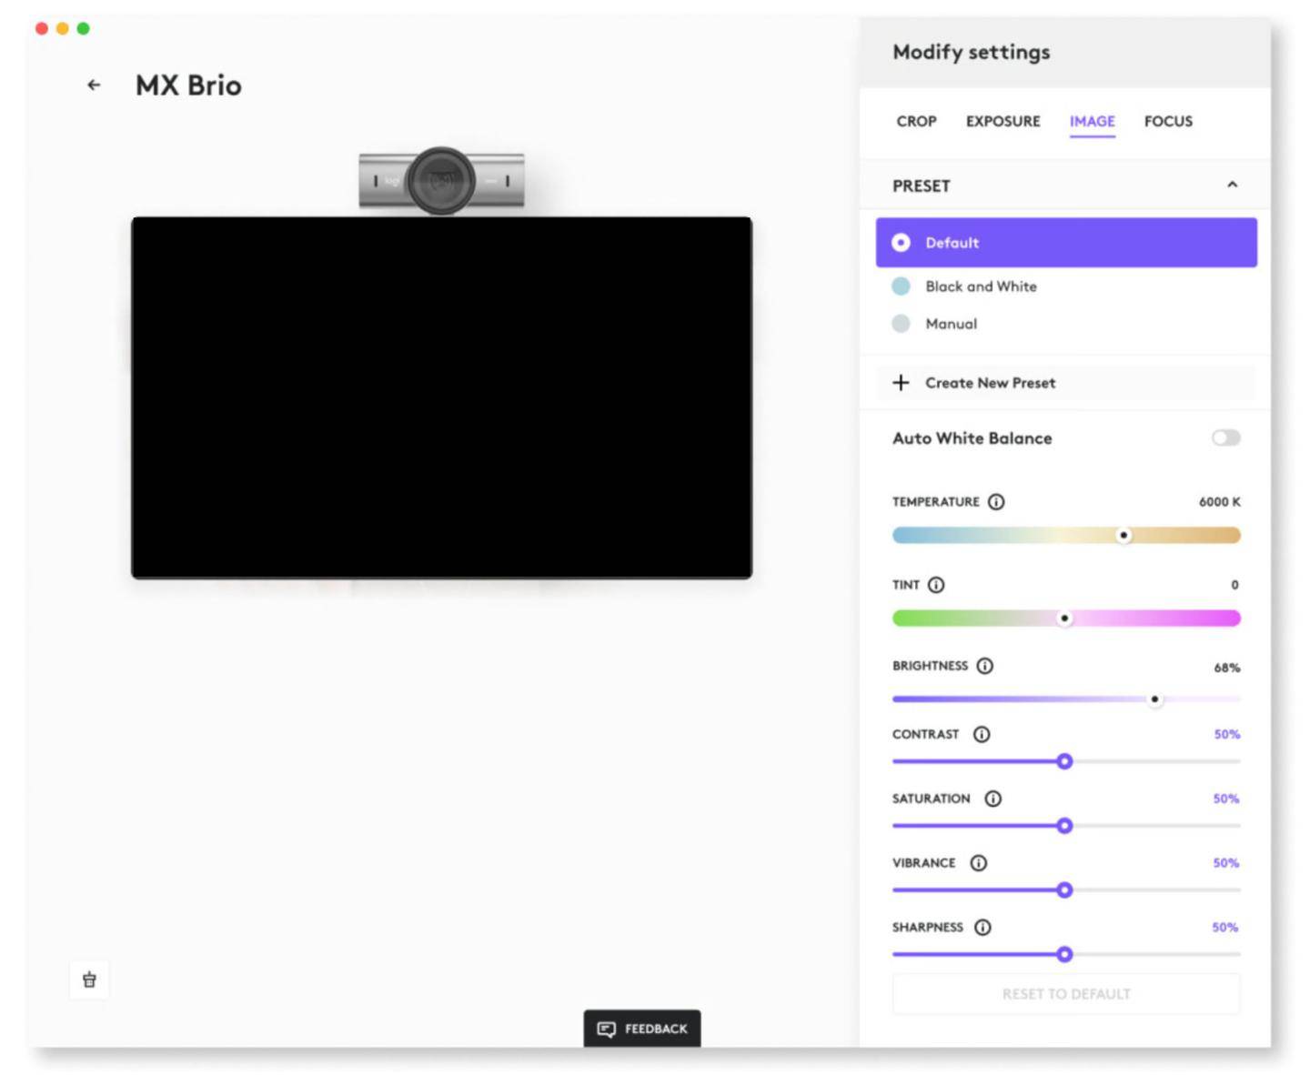
Task: Open the Tint info icon
Action: click(936, 585)
